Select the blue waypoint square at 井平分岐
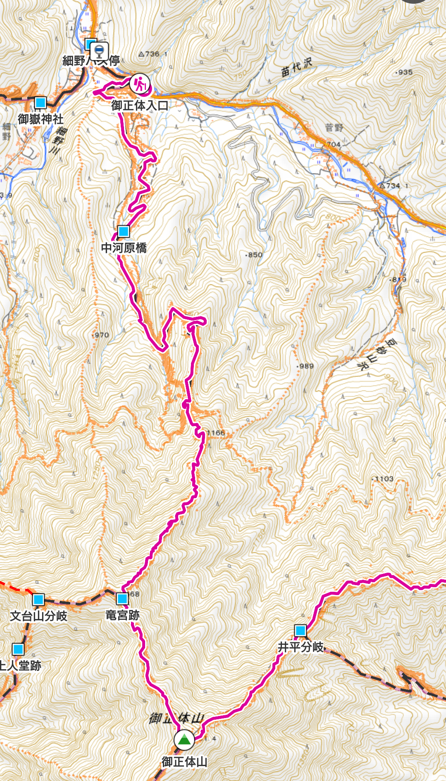This screenshot has width=446, height=781. (301, 631)
